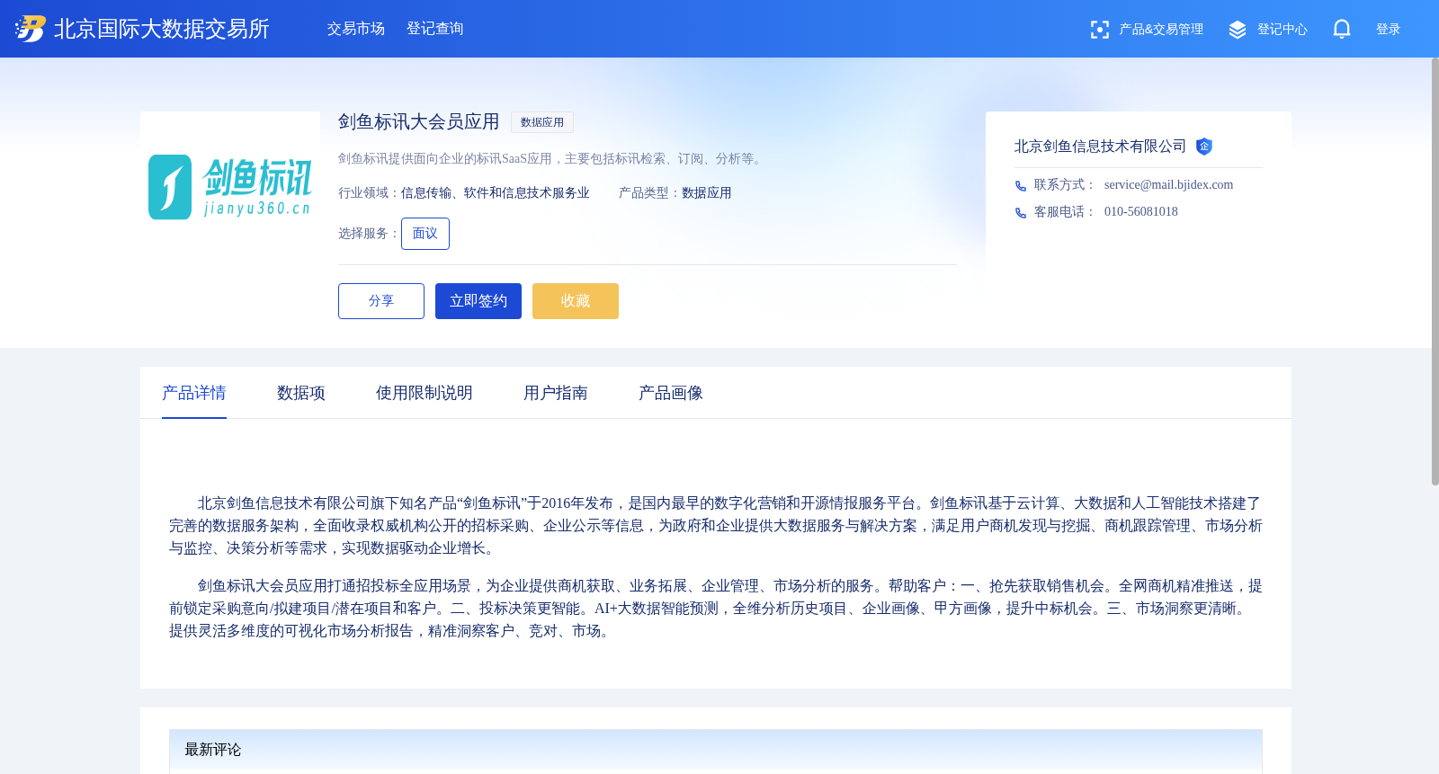Click the 登记中心 layers icon

1238,30
